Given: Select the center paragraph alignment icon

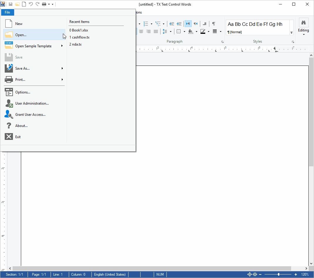Looking at the screenshot, I should tap(148, 31).
